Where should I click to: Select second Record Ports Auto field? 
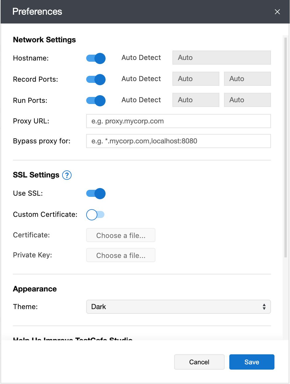(247, 79)
